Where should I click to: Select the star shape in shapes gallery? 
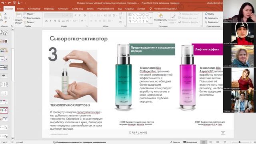[x=147, y=21]
